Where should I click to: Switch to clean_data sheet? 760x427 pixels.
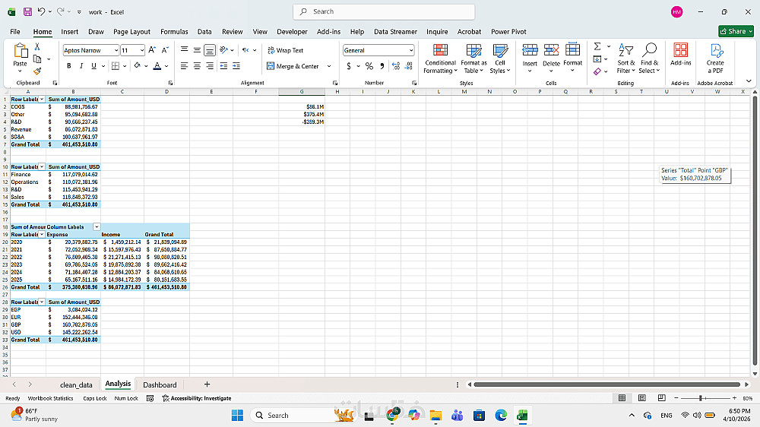click(x=76, y=385)
